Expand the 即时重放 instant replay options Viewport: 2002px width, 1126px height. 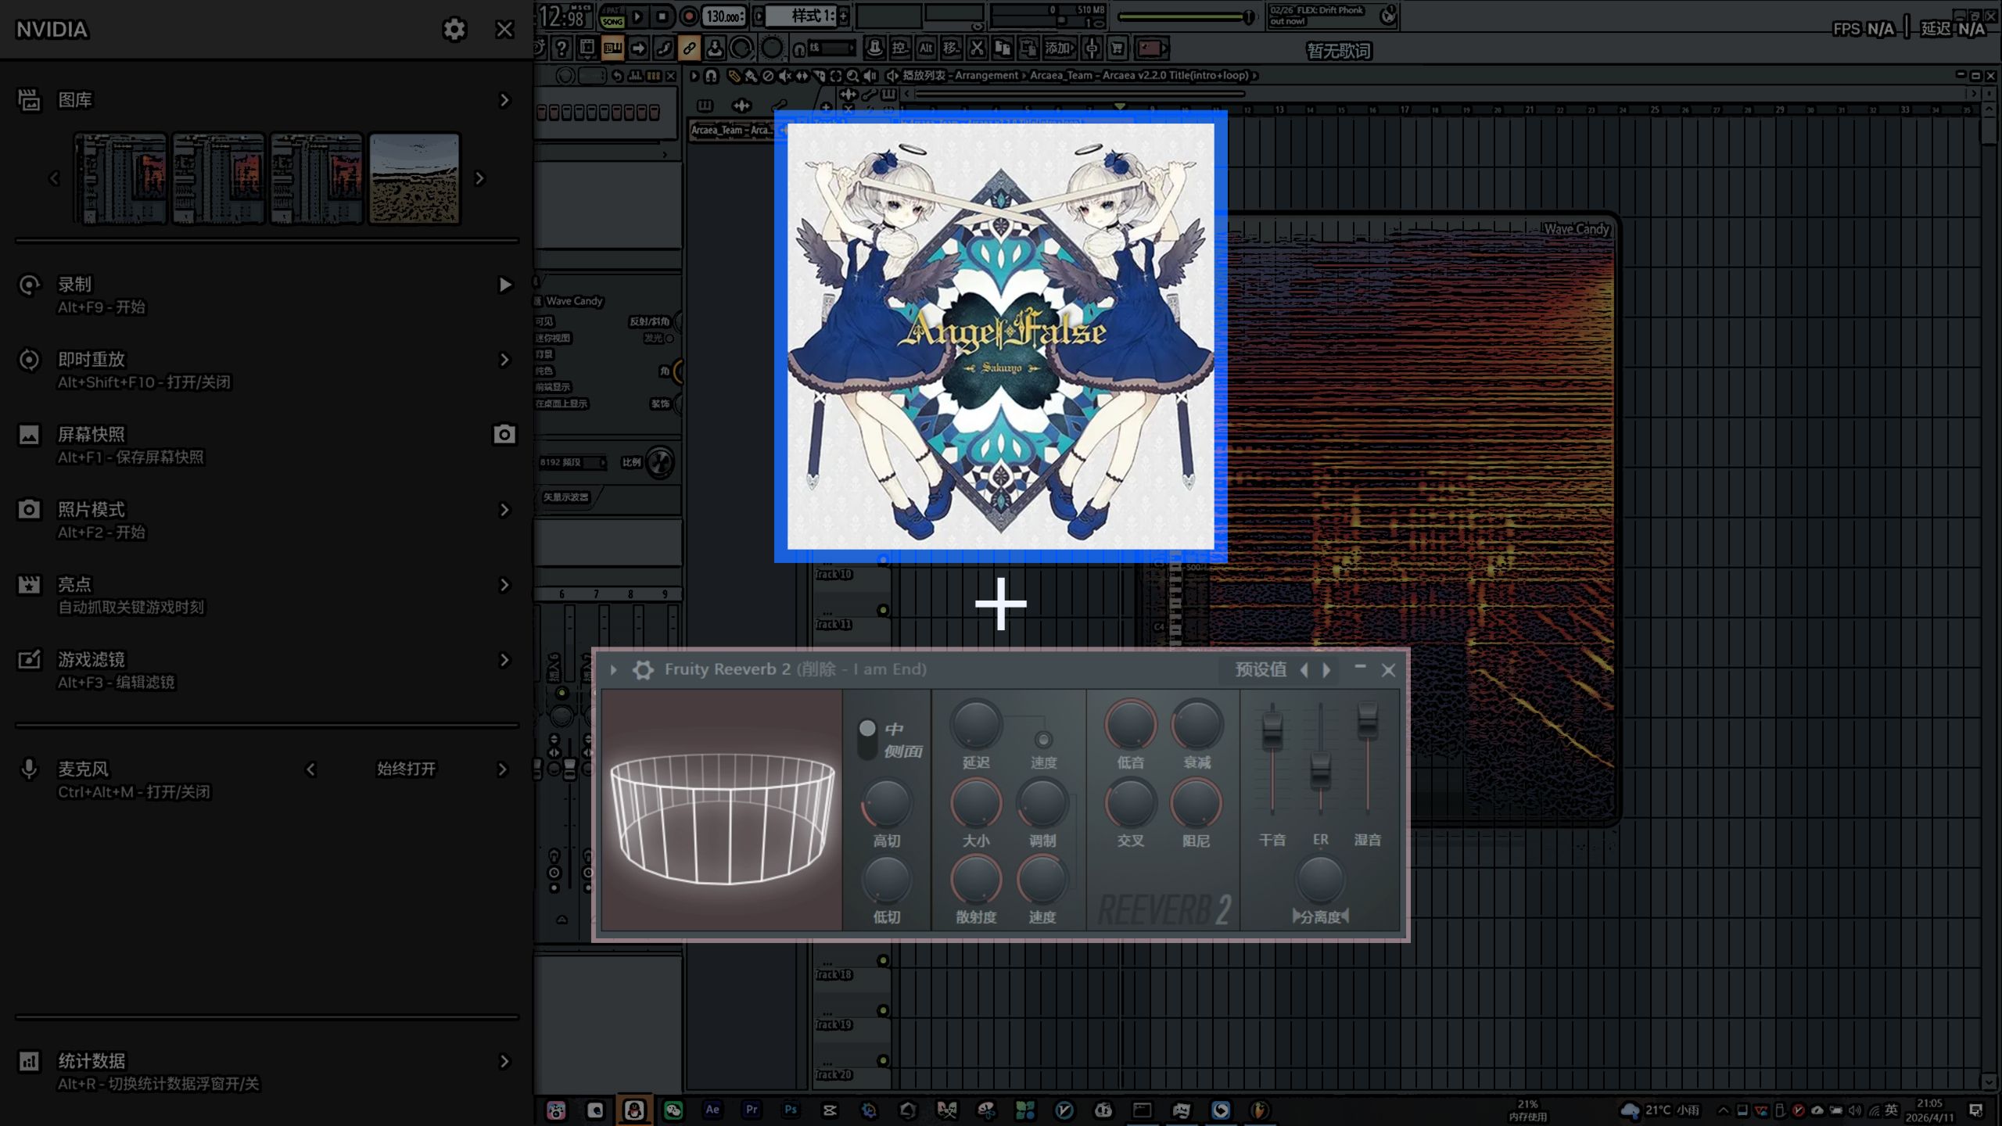click(504, 360)
